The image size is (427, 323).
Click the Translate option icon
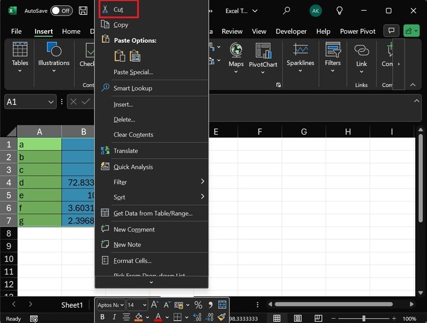tap(105, 151)
